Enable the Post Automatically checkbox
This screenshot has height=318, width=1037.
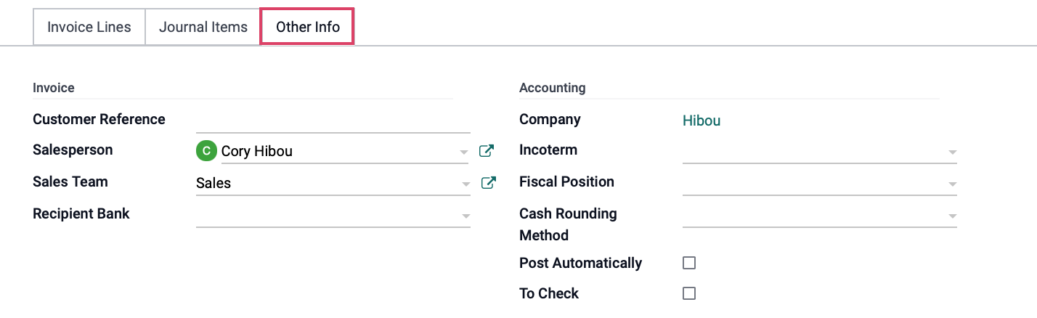point(689,263)
